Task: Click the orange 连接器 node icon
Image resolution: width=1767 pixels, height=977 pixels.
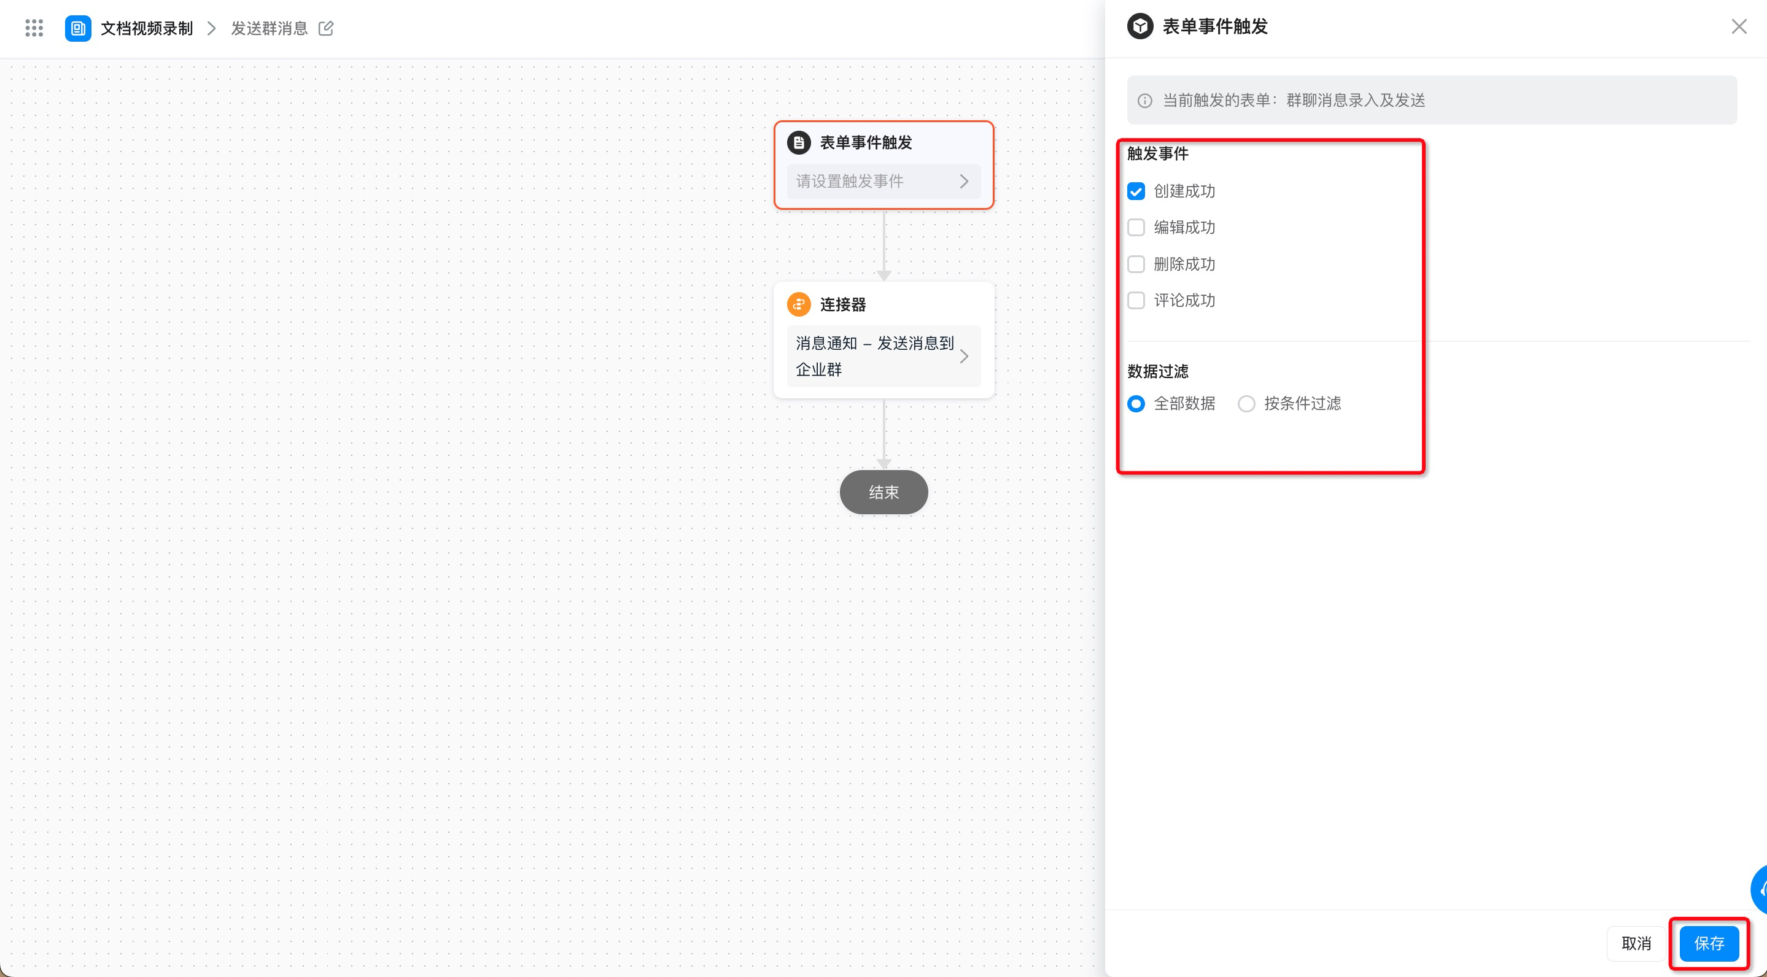Action: 798,304
